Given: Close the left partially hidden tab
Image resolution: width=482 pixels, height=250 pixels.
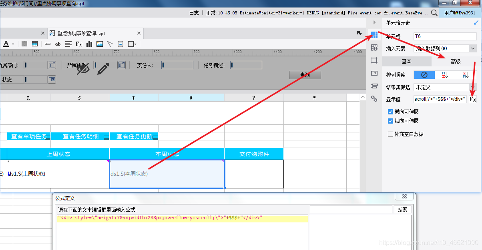Looking at the screenshot, I should pyautogui.click(x=43, y=33).
